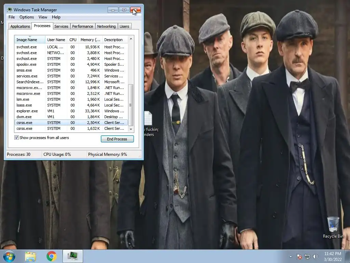
Task: Select svchost.exe row with 10,936 K memory
Action: point(71,47)
